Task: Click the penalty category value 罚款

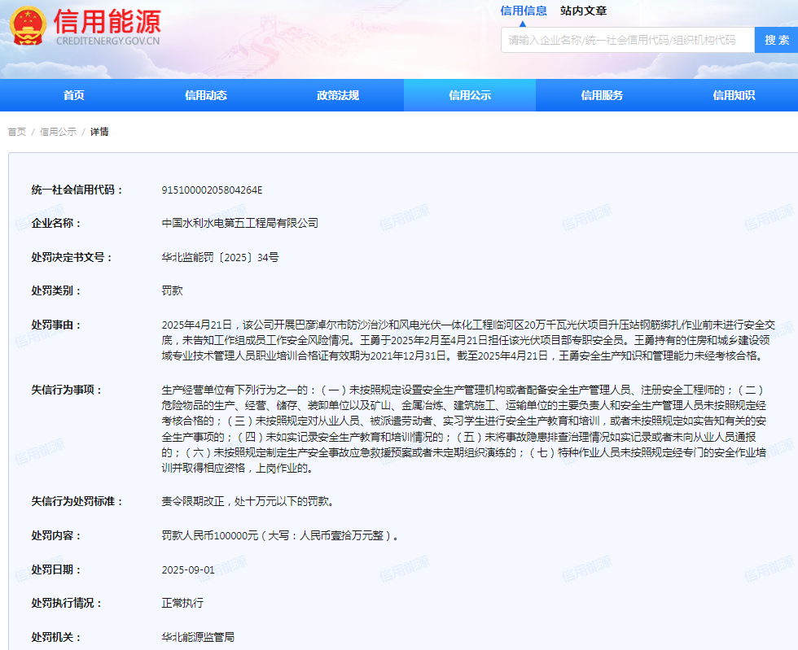Action: point(172,291)
